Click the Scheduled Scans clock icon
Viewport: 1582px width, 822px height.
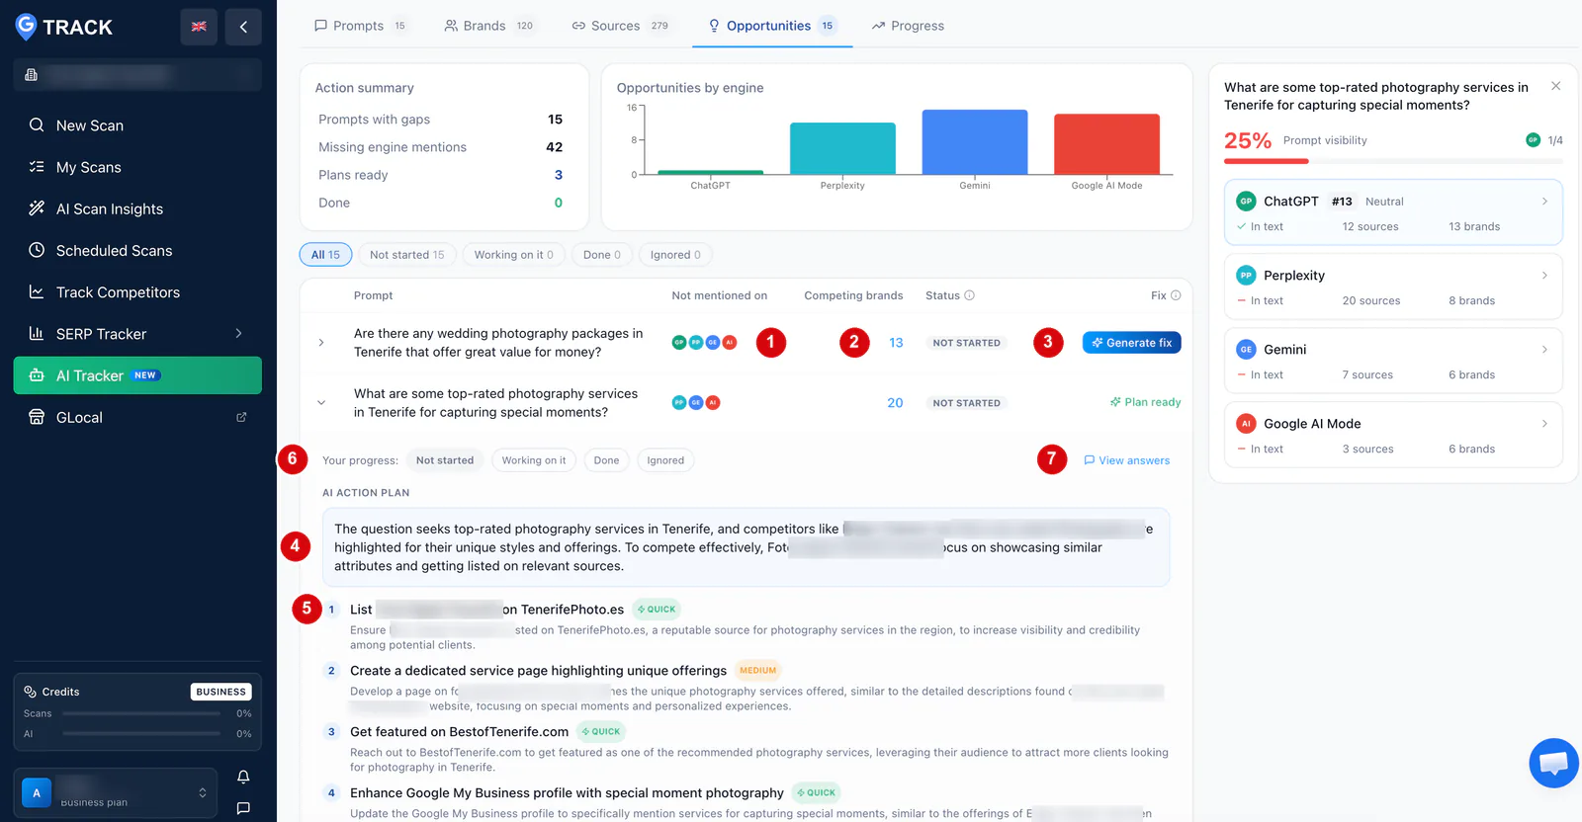point(37,250)
